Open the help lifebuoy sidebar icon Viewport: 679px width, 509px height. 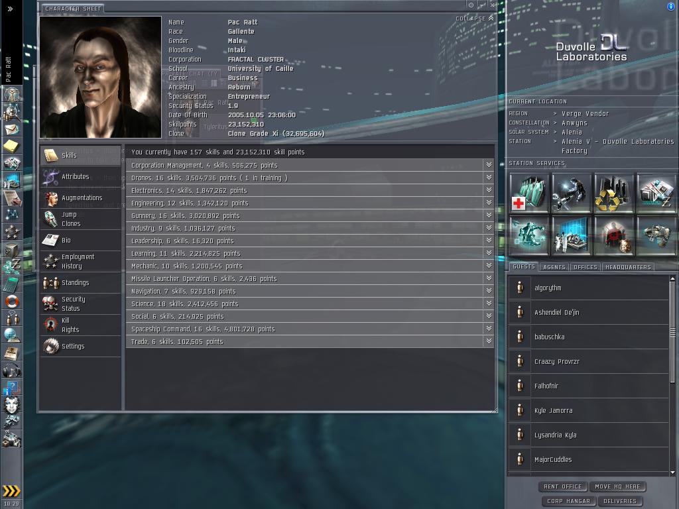[x=12, y=301]
